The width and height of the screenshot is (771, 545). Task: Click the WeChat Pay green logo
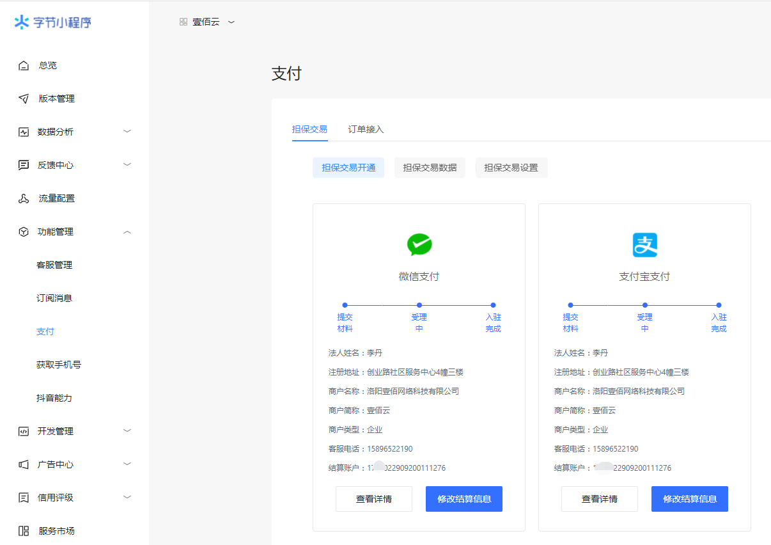[419, 244]
